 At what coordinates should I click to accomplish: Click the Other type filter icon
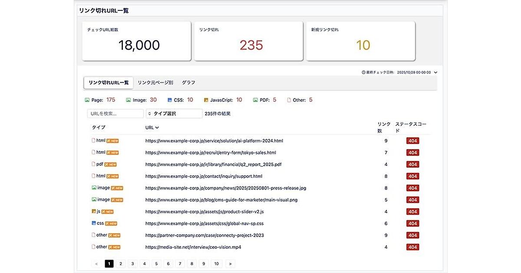pyautogui.click(x=289, y=100)
